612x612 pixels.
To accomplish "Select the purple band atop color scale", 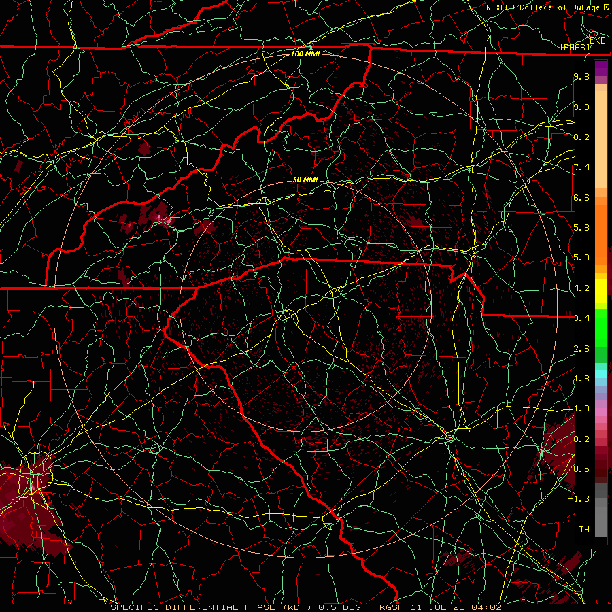I will click(x=600, y=68).
